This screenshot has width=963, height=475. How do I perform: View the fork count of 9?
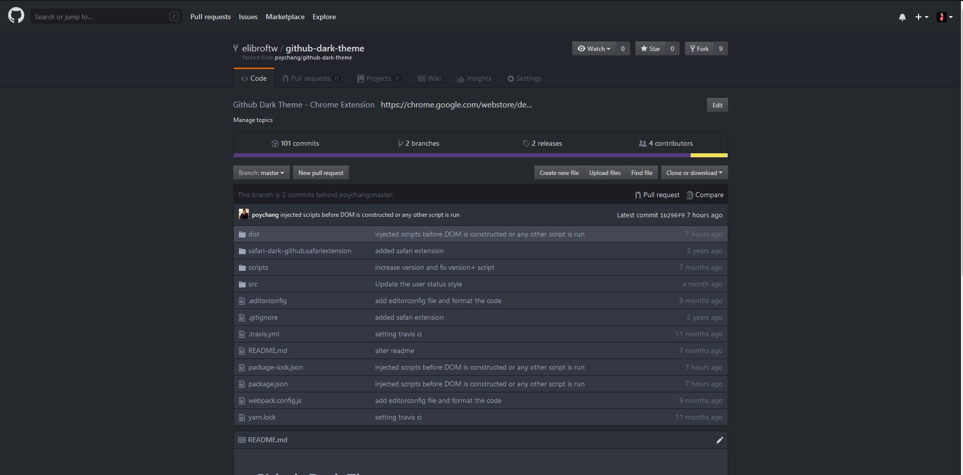721,48
